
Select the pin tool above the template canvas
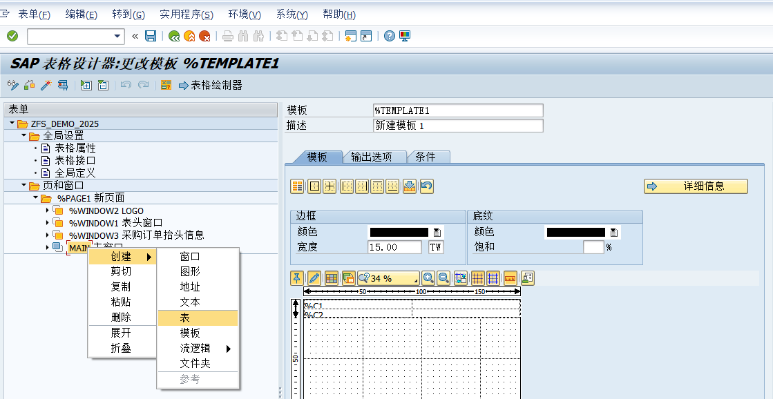click(296, 278)
